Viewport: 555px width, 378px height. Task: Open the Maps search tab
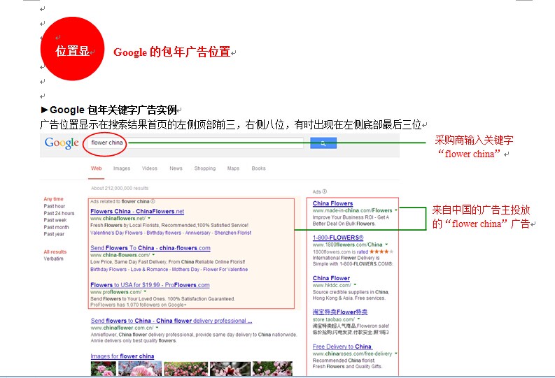233,168
